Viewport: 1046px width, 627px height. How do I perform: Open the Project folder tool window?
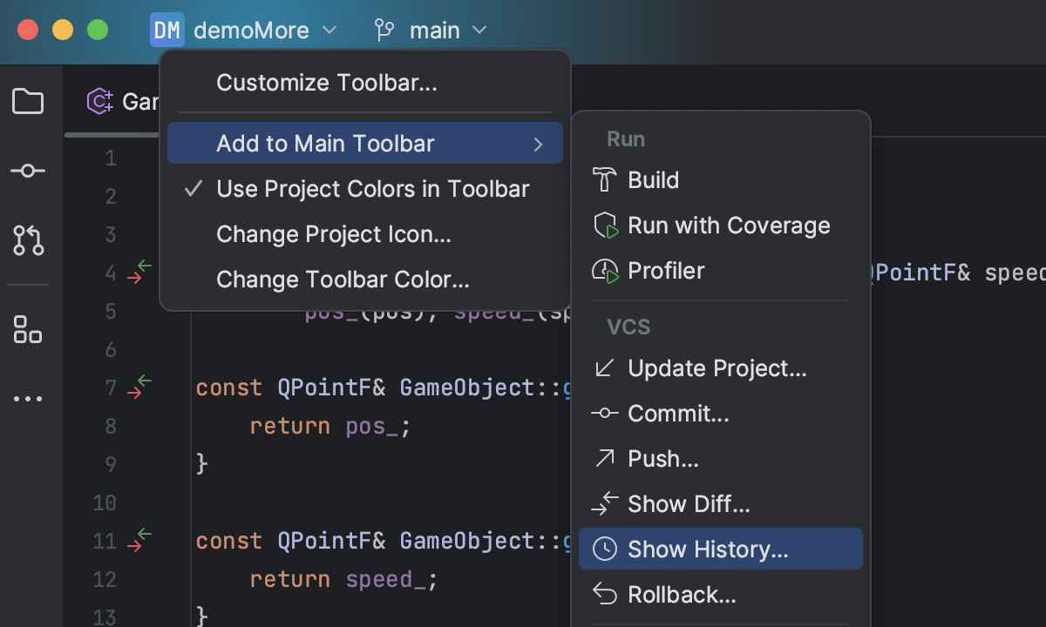tap(28, 102)
